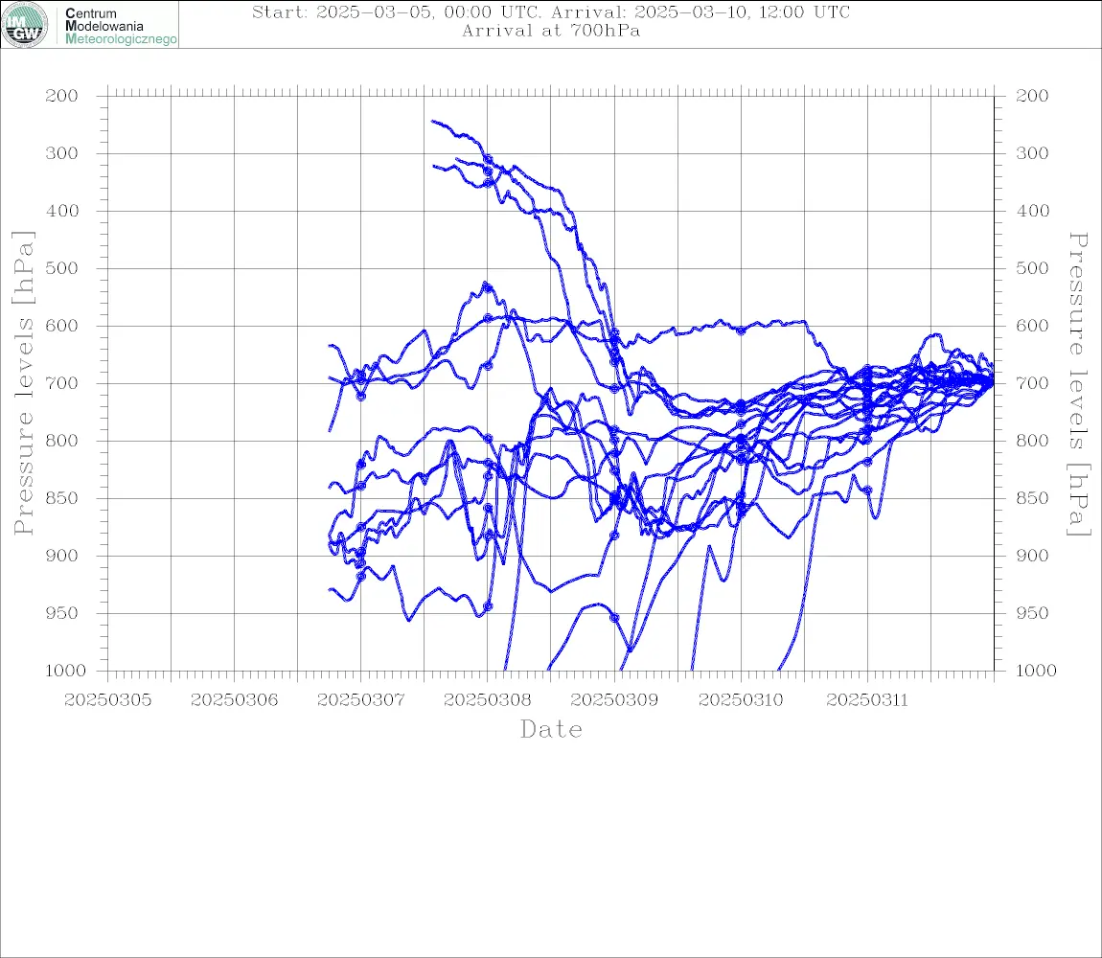This screenshot has width=1102, height=958.
Task: Click left axis label 300
Action: click(62, 153)
